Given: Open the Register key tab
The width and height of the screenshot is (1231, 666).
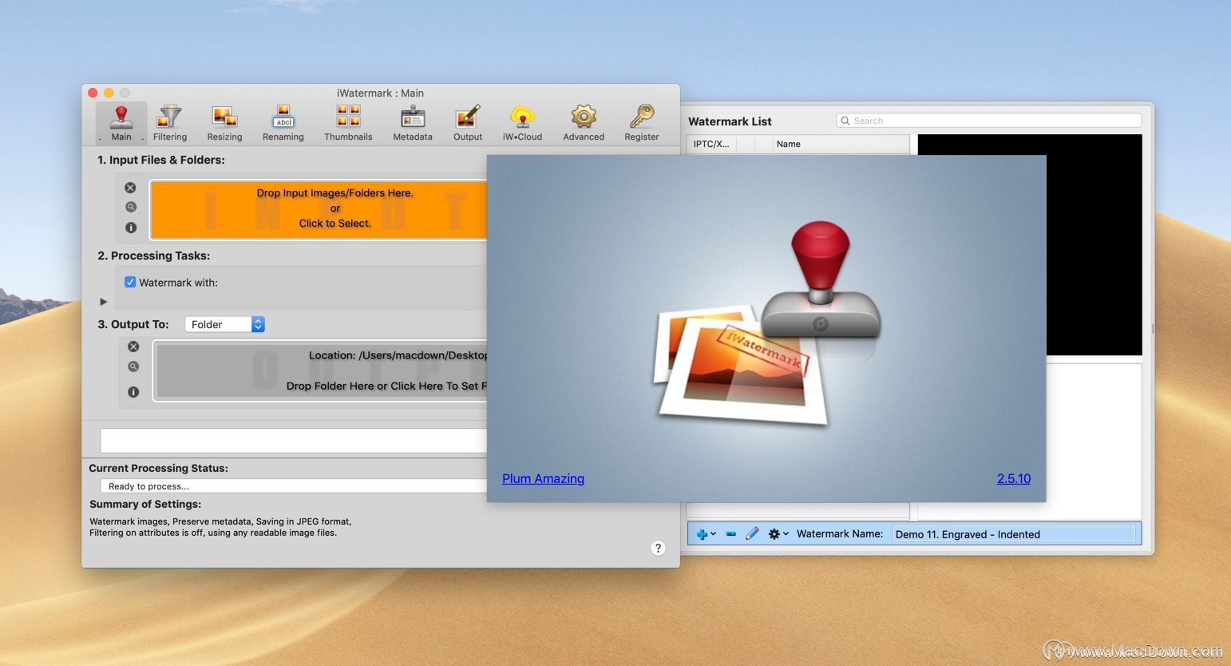Looking at the screenshot, I should tap(642, 123).
